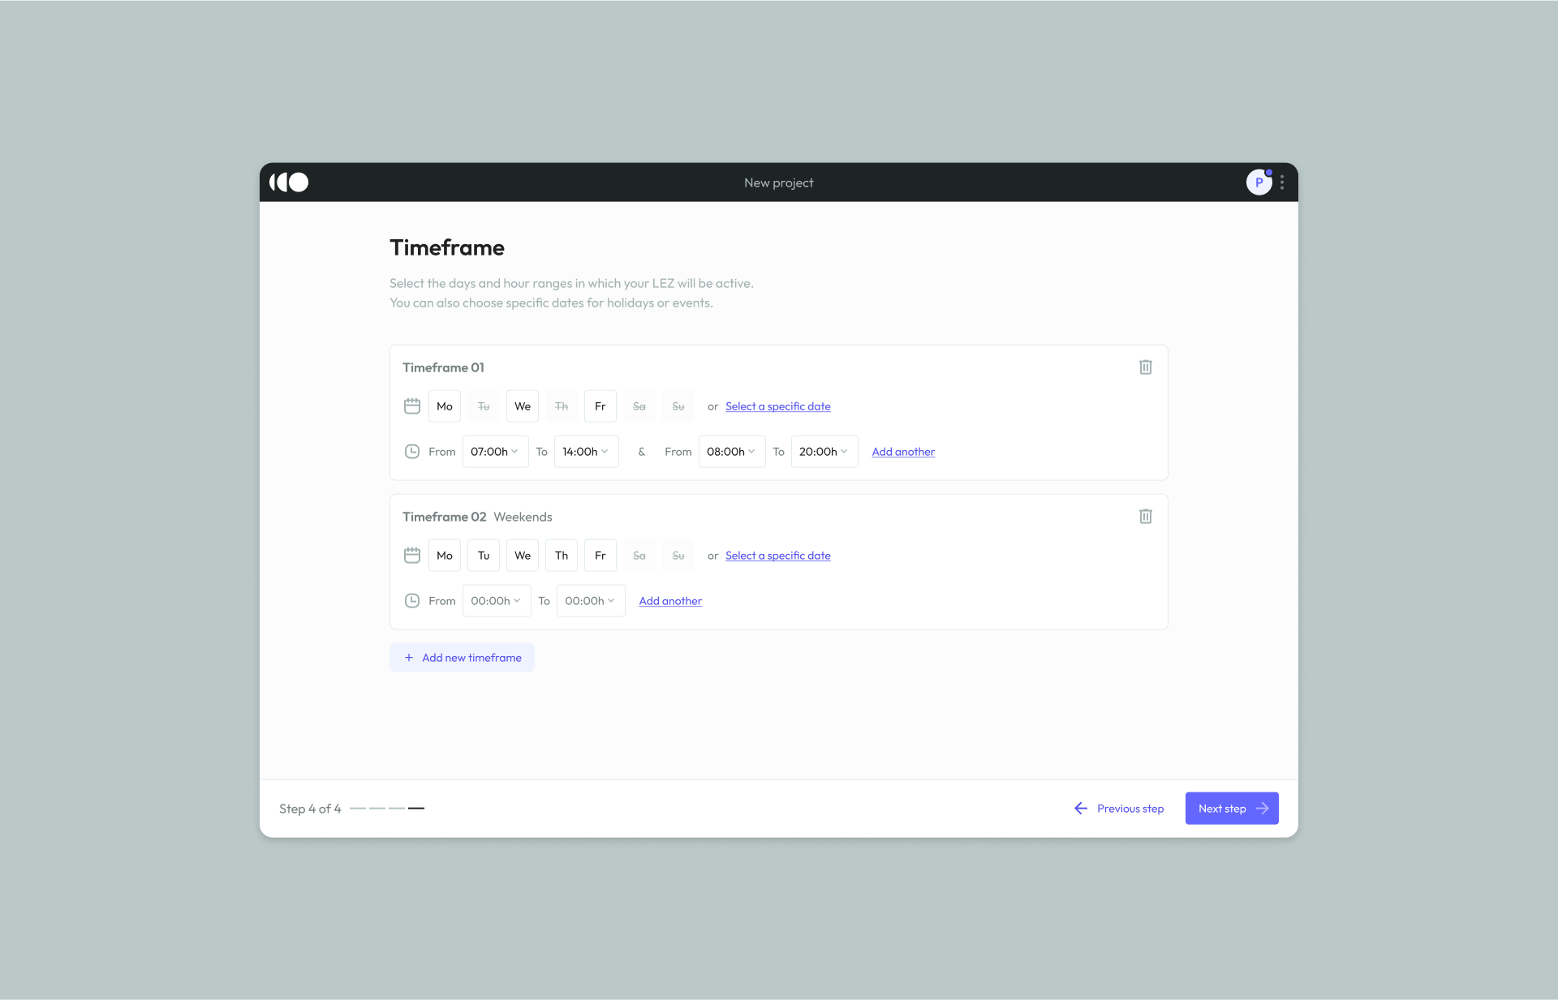This screenshot has width=1558, height=1000.
Task: Open Timeframe 02 From 00:00h dropdown
Action: click(x=496, y=601)
